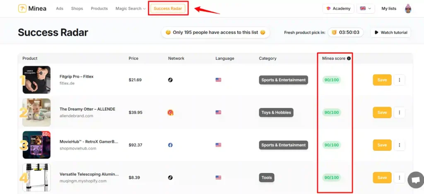The width and height of the screenshot is (424, 194).
Task: Click the Watch tutorial button
Action: point(390,33)
